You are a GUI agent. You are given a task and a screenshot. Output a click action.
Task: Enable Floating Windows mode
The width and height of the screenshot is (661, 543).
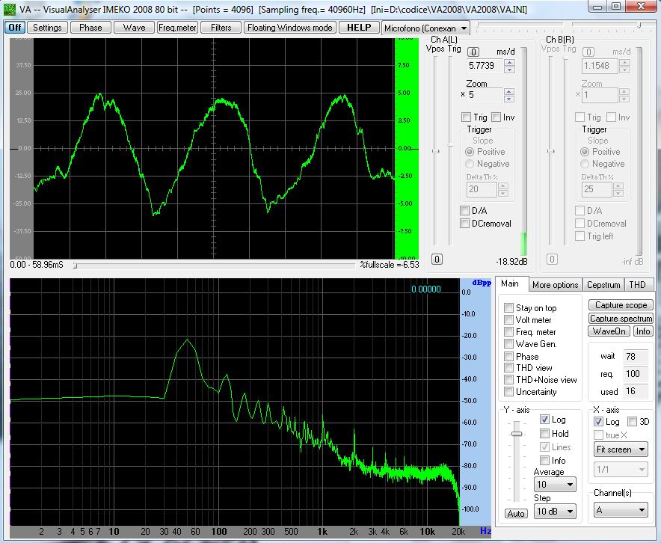[289, 27]
